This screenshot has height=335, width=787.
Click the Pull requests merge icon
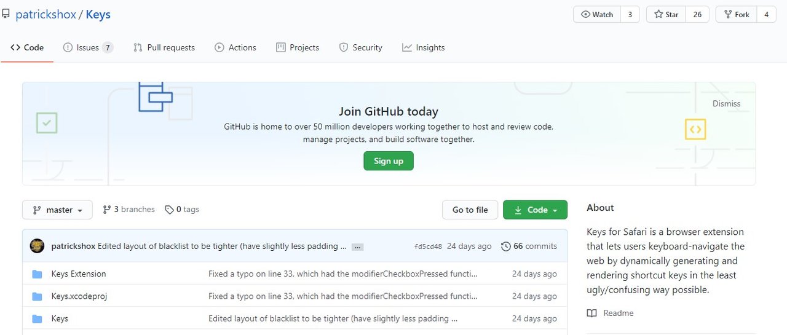[138, 47]
